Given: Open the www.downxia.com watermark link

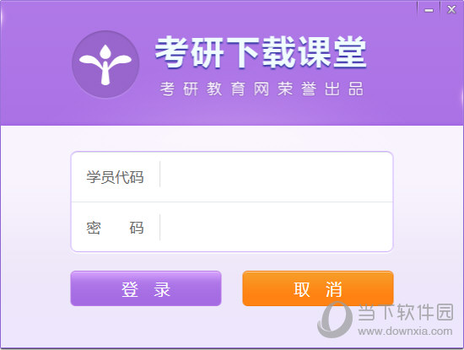Looking at the screenshot, I should point(405,331).
